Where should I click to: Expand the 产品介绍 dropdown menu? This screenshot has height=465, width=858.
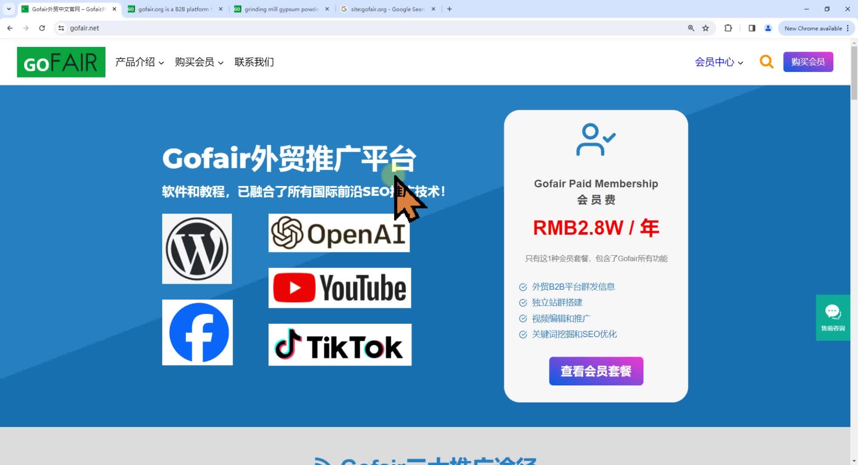coord(139,62)
